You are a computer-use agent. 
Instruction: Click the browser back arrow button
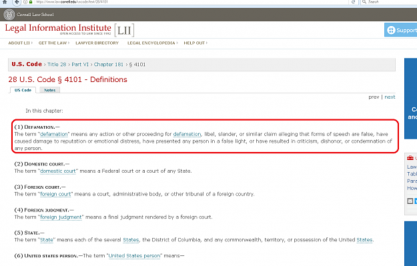point(17,2)
